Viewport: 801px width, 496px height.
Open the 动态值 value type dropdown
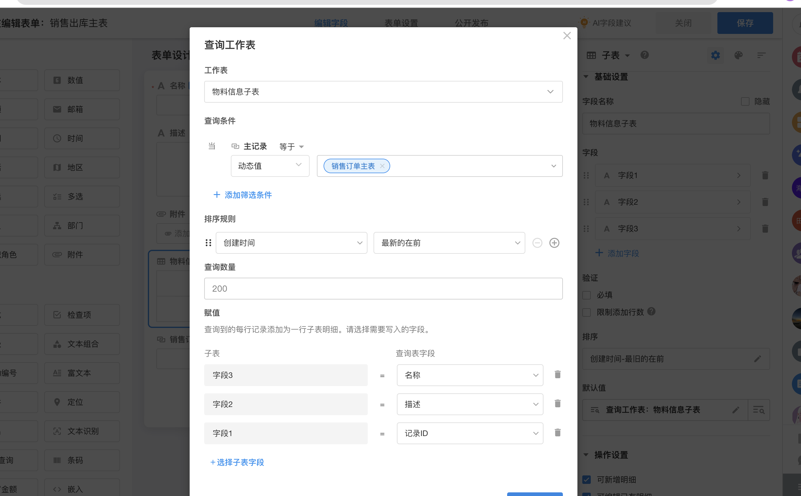[270, 166]
